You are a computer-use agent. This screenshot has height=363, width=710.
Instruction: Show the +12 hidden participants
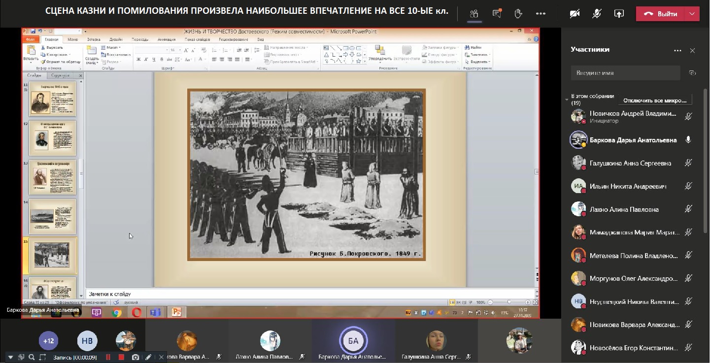coord(48,341)
